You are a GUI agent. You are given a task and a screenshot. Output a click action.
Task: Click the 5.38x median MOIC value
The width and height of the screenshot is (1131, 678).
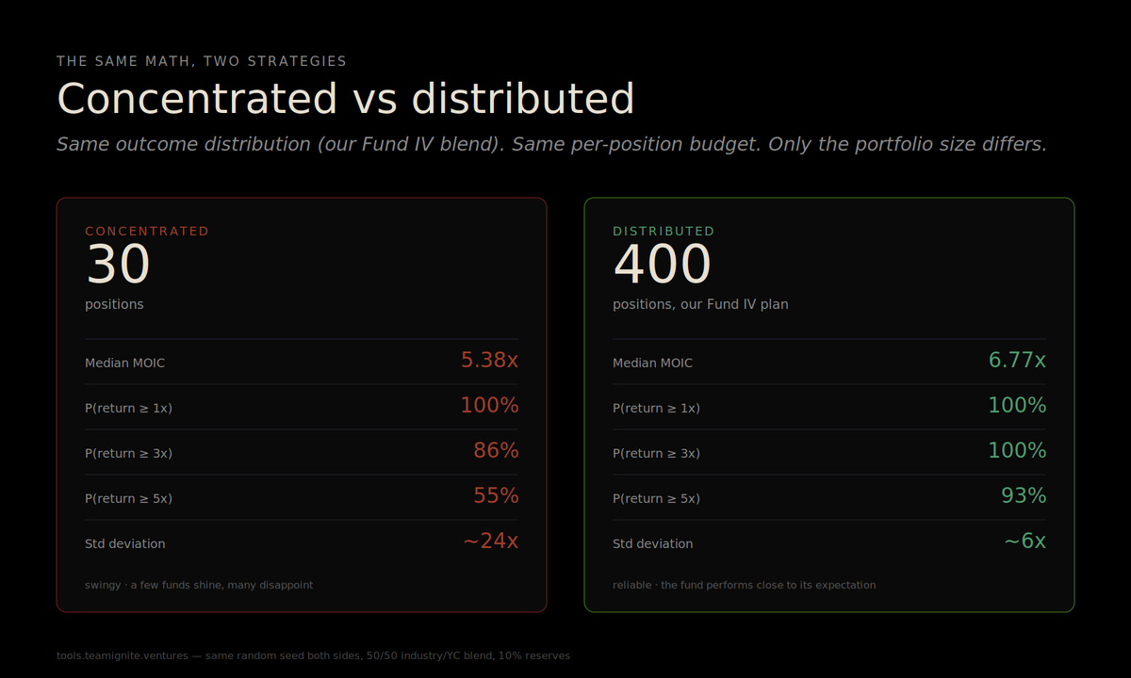[x=489, y=361]
